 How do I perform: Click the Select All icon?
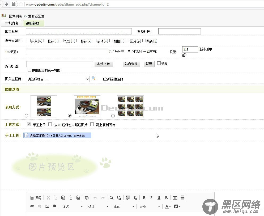[x=128, y=198]
